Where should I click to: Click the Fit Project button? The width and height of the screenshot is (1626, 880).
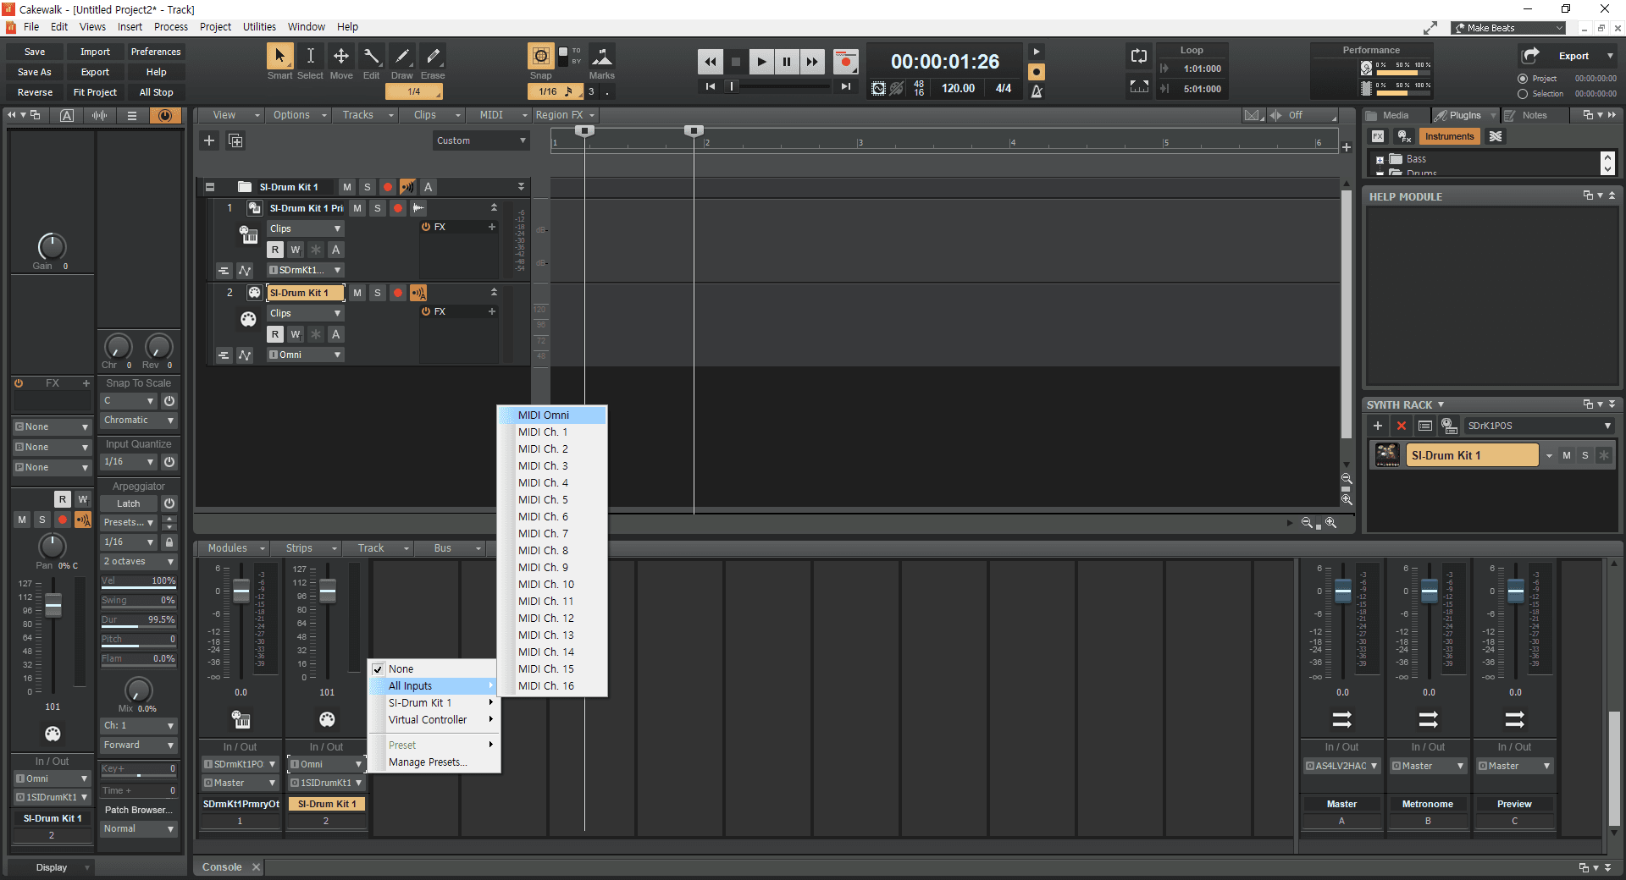pos(95,92)
